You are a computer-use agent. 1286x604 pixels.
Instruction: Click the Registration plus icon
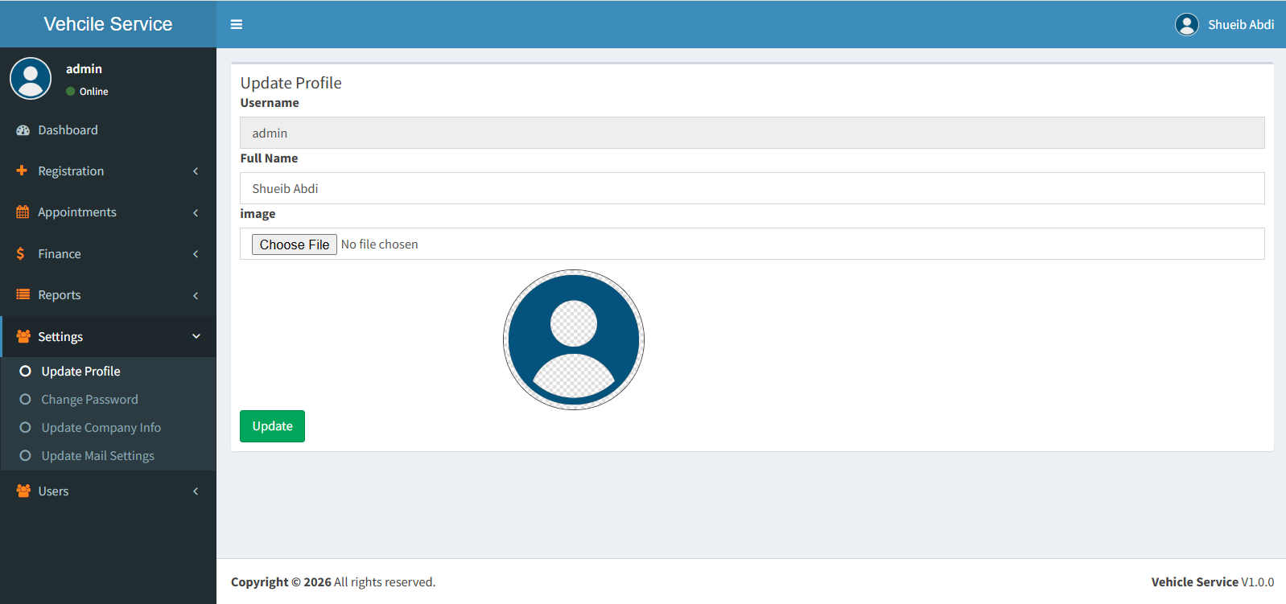click(x=22, y=171)
